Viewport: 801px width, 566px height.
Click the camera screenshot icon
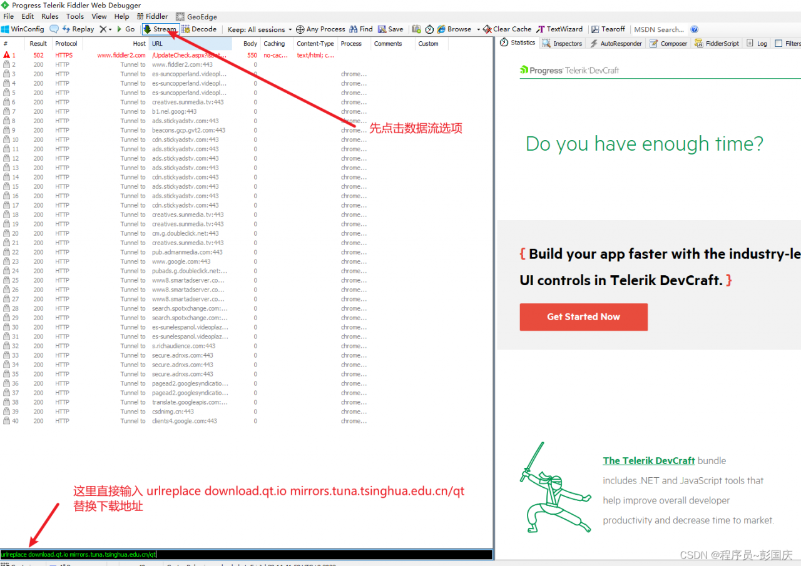(x=416, y=29)
